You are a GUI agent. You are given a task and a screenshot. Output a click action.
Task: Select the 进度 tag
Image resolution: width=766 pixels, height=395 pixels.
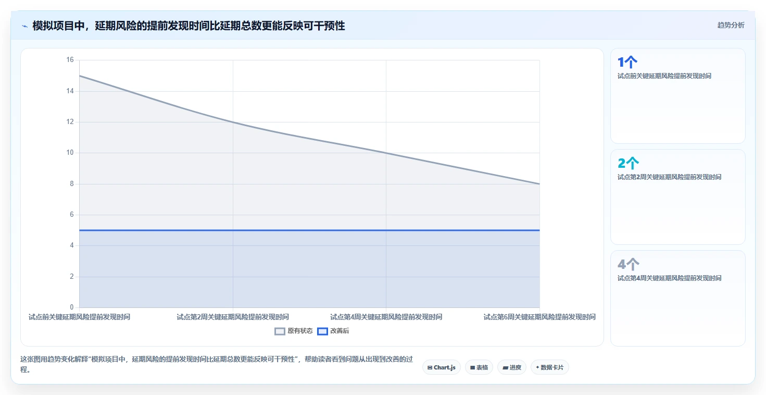[512, 367]
